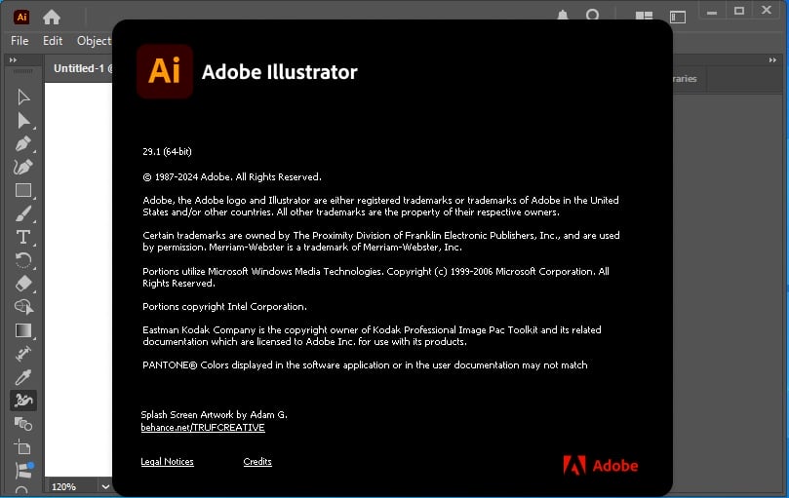Open the Edit menu

click(x=53, y=41)
